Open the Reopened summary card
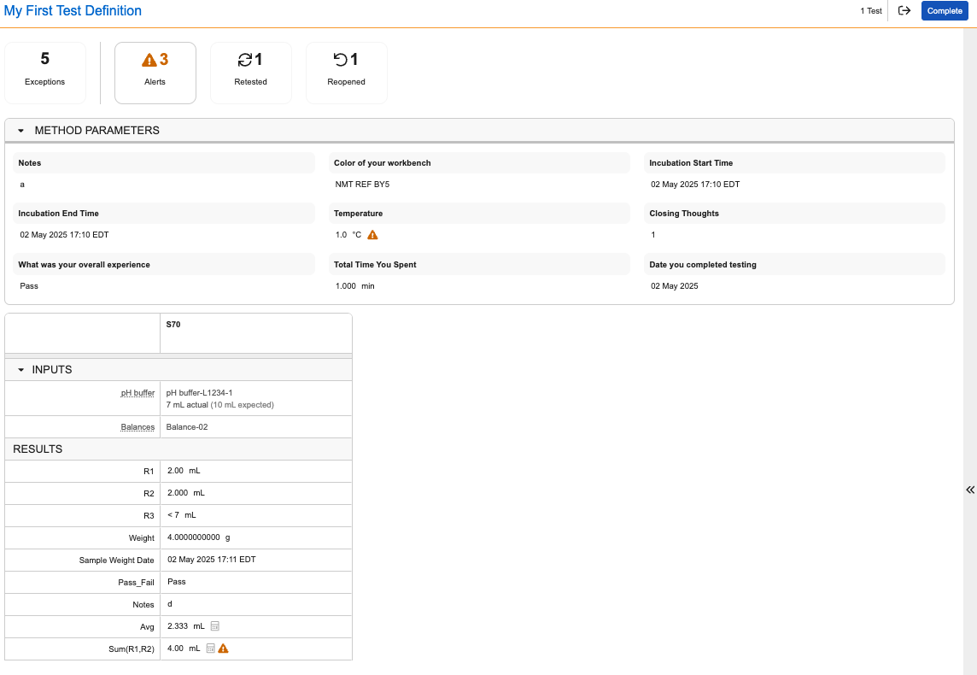This screenshot has height=675, width=977. (347, 73)
